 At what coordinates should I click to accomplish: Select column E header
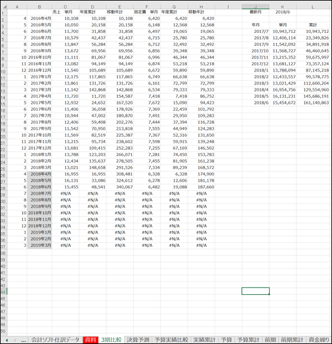[x=120, y=7]
